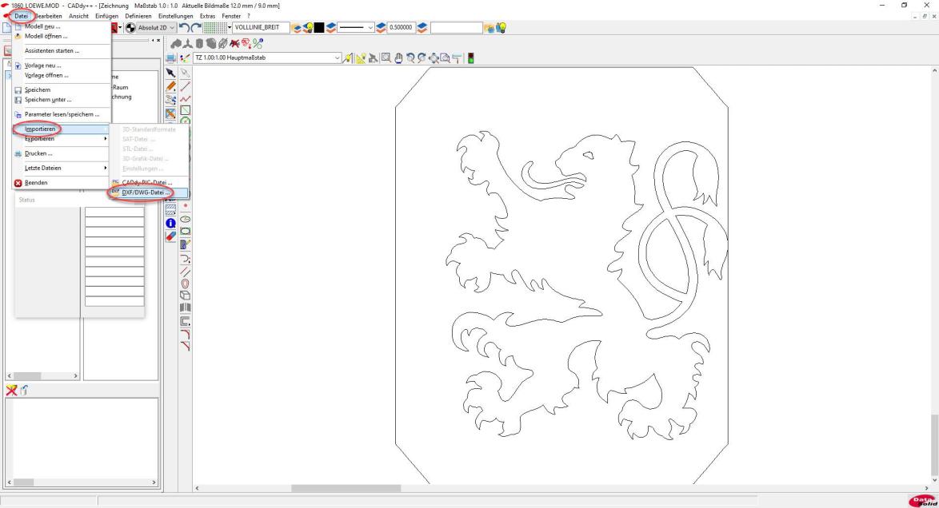This screenshot has height=508, width=939.
Task: Click the printer icon beside the scale dropdown
Action: [x=170, y=58]
